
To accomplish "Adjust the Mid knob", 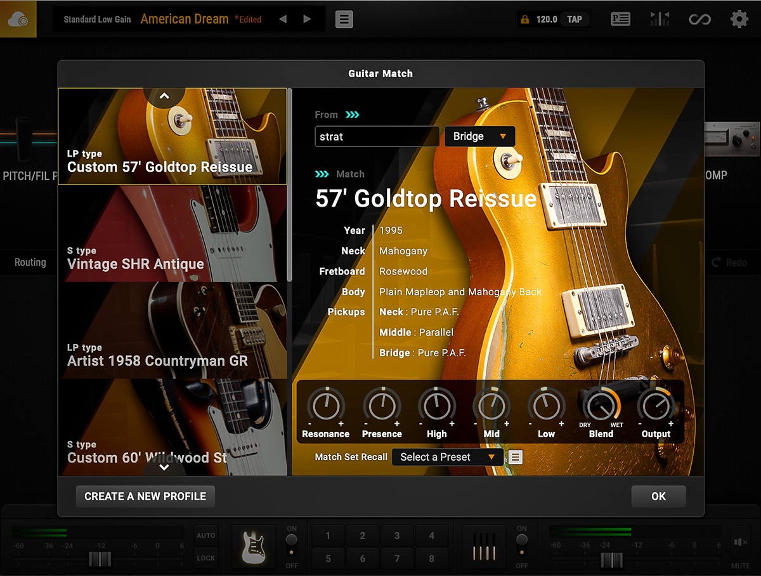I will point(491,406).
